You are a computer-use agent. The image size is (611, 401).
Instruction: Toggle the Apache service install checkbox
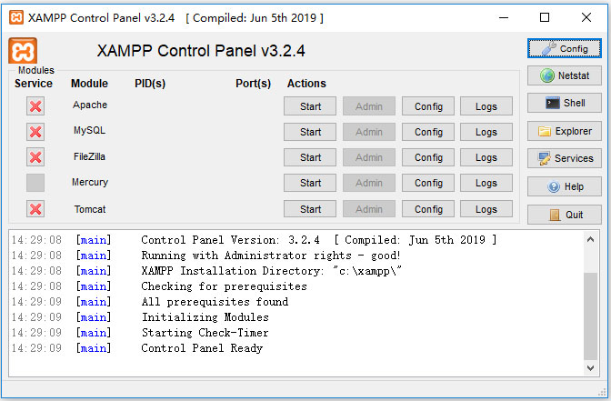tap(35, 106)
